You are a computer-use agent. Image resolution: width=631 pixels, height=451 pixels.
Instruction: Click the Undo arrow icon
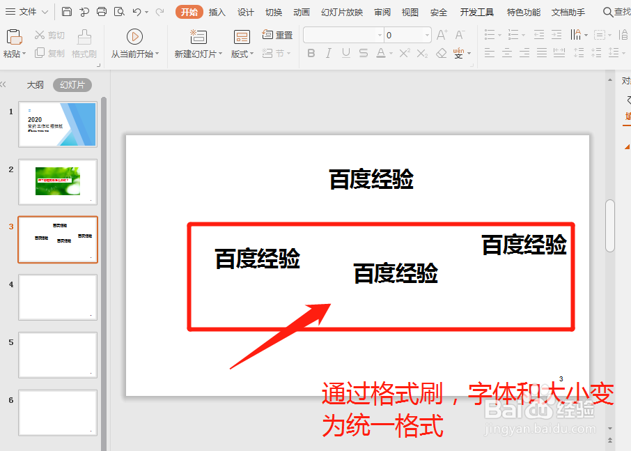(137, 12)
